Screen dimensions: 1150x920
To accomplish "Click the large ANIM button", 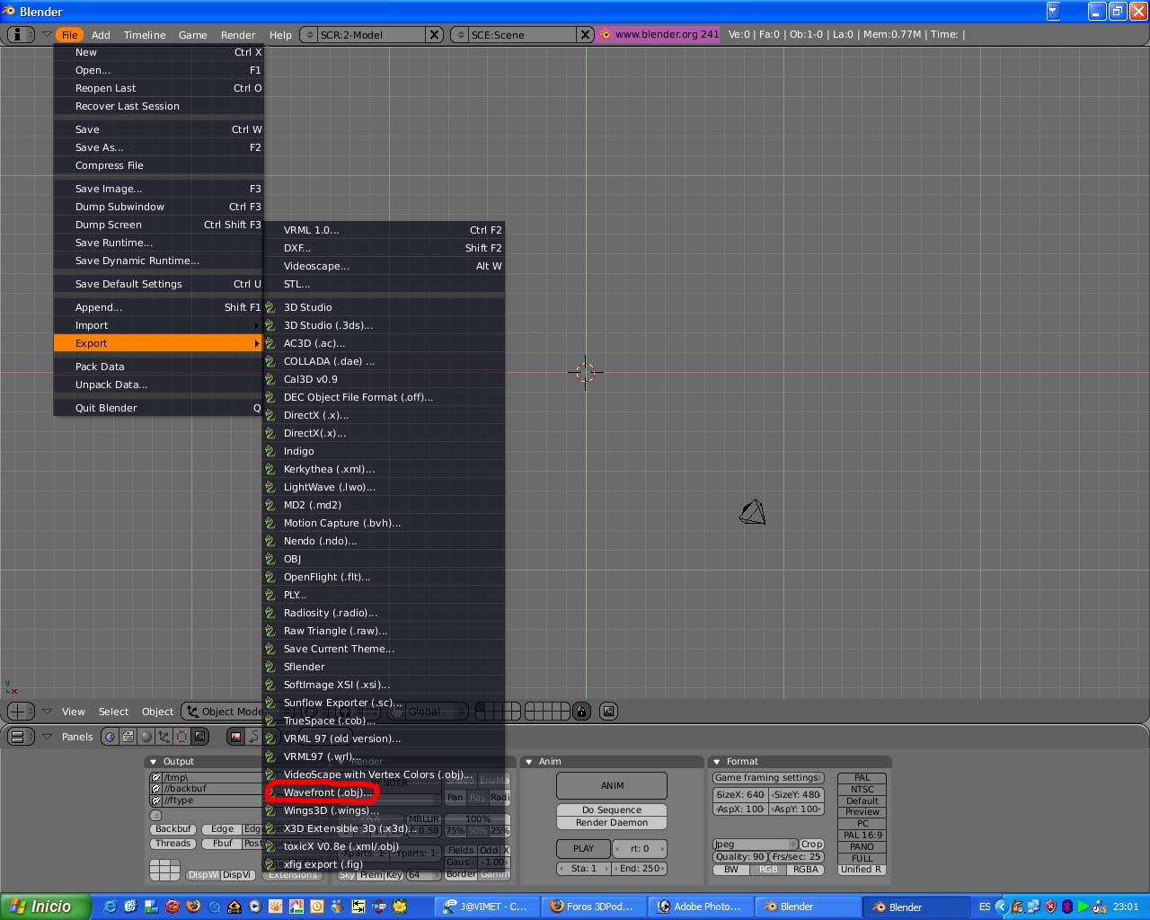I will [x=612, y=785].
